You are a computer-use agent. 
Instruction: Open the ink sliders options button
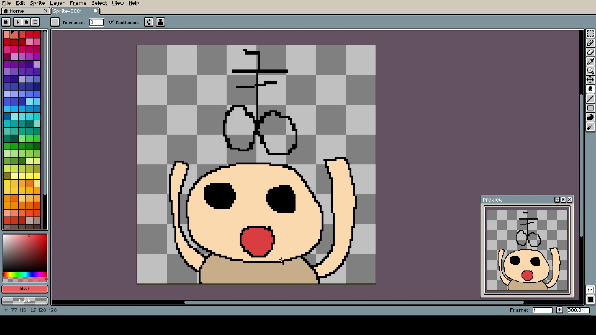[x=149, y=22]
